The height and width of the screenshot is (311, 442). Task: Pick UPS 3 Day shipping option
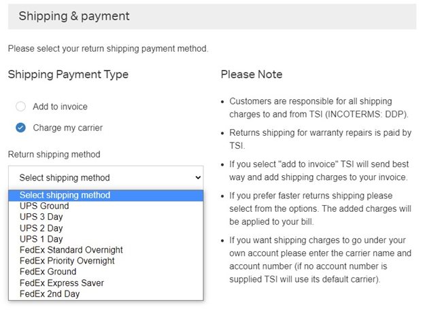click(41, 217)
